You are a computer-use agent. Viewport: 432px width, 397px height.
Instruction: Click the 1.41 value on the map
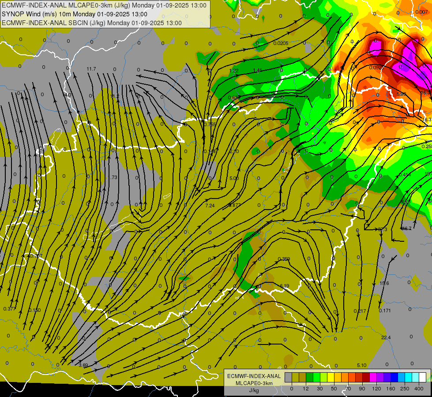257,70
